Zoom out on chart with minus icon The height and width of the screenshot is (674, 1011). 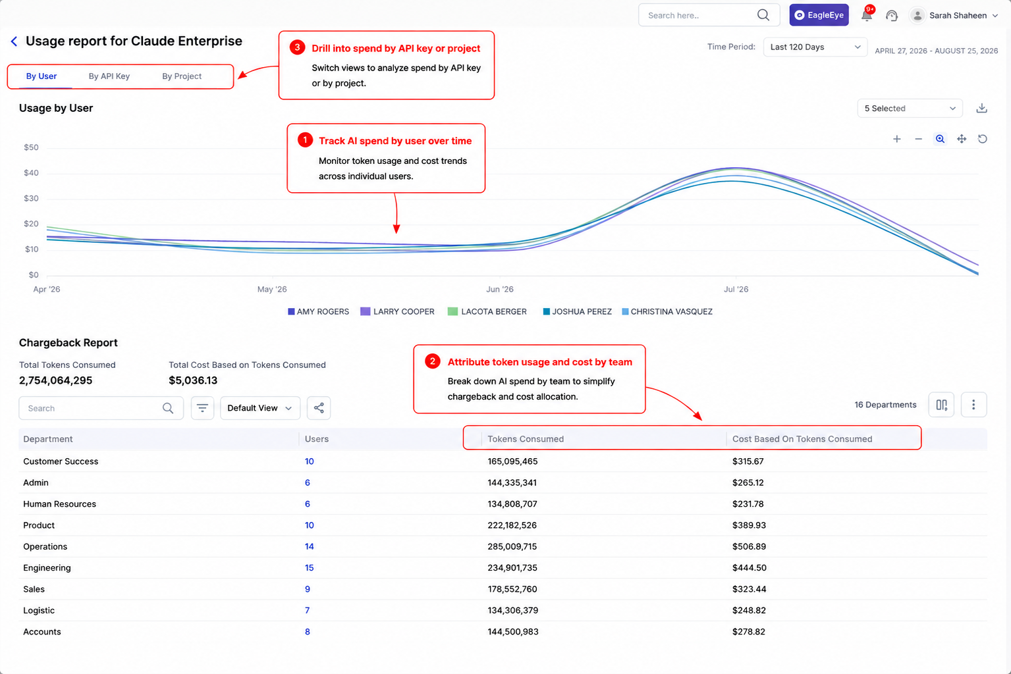click(918, 139)
